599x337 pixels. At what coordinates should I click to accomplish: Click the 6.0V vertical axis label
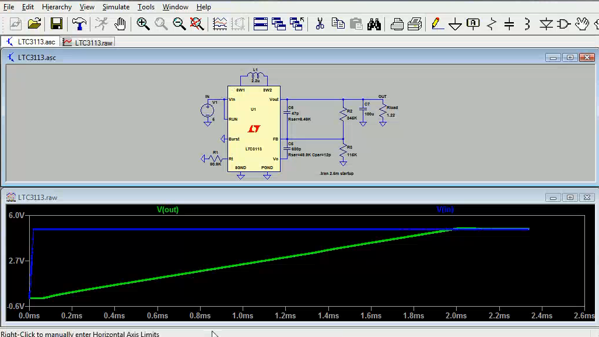pyautogui.click(x=16, y=216)
